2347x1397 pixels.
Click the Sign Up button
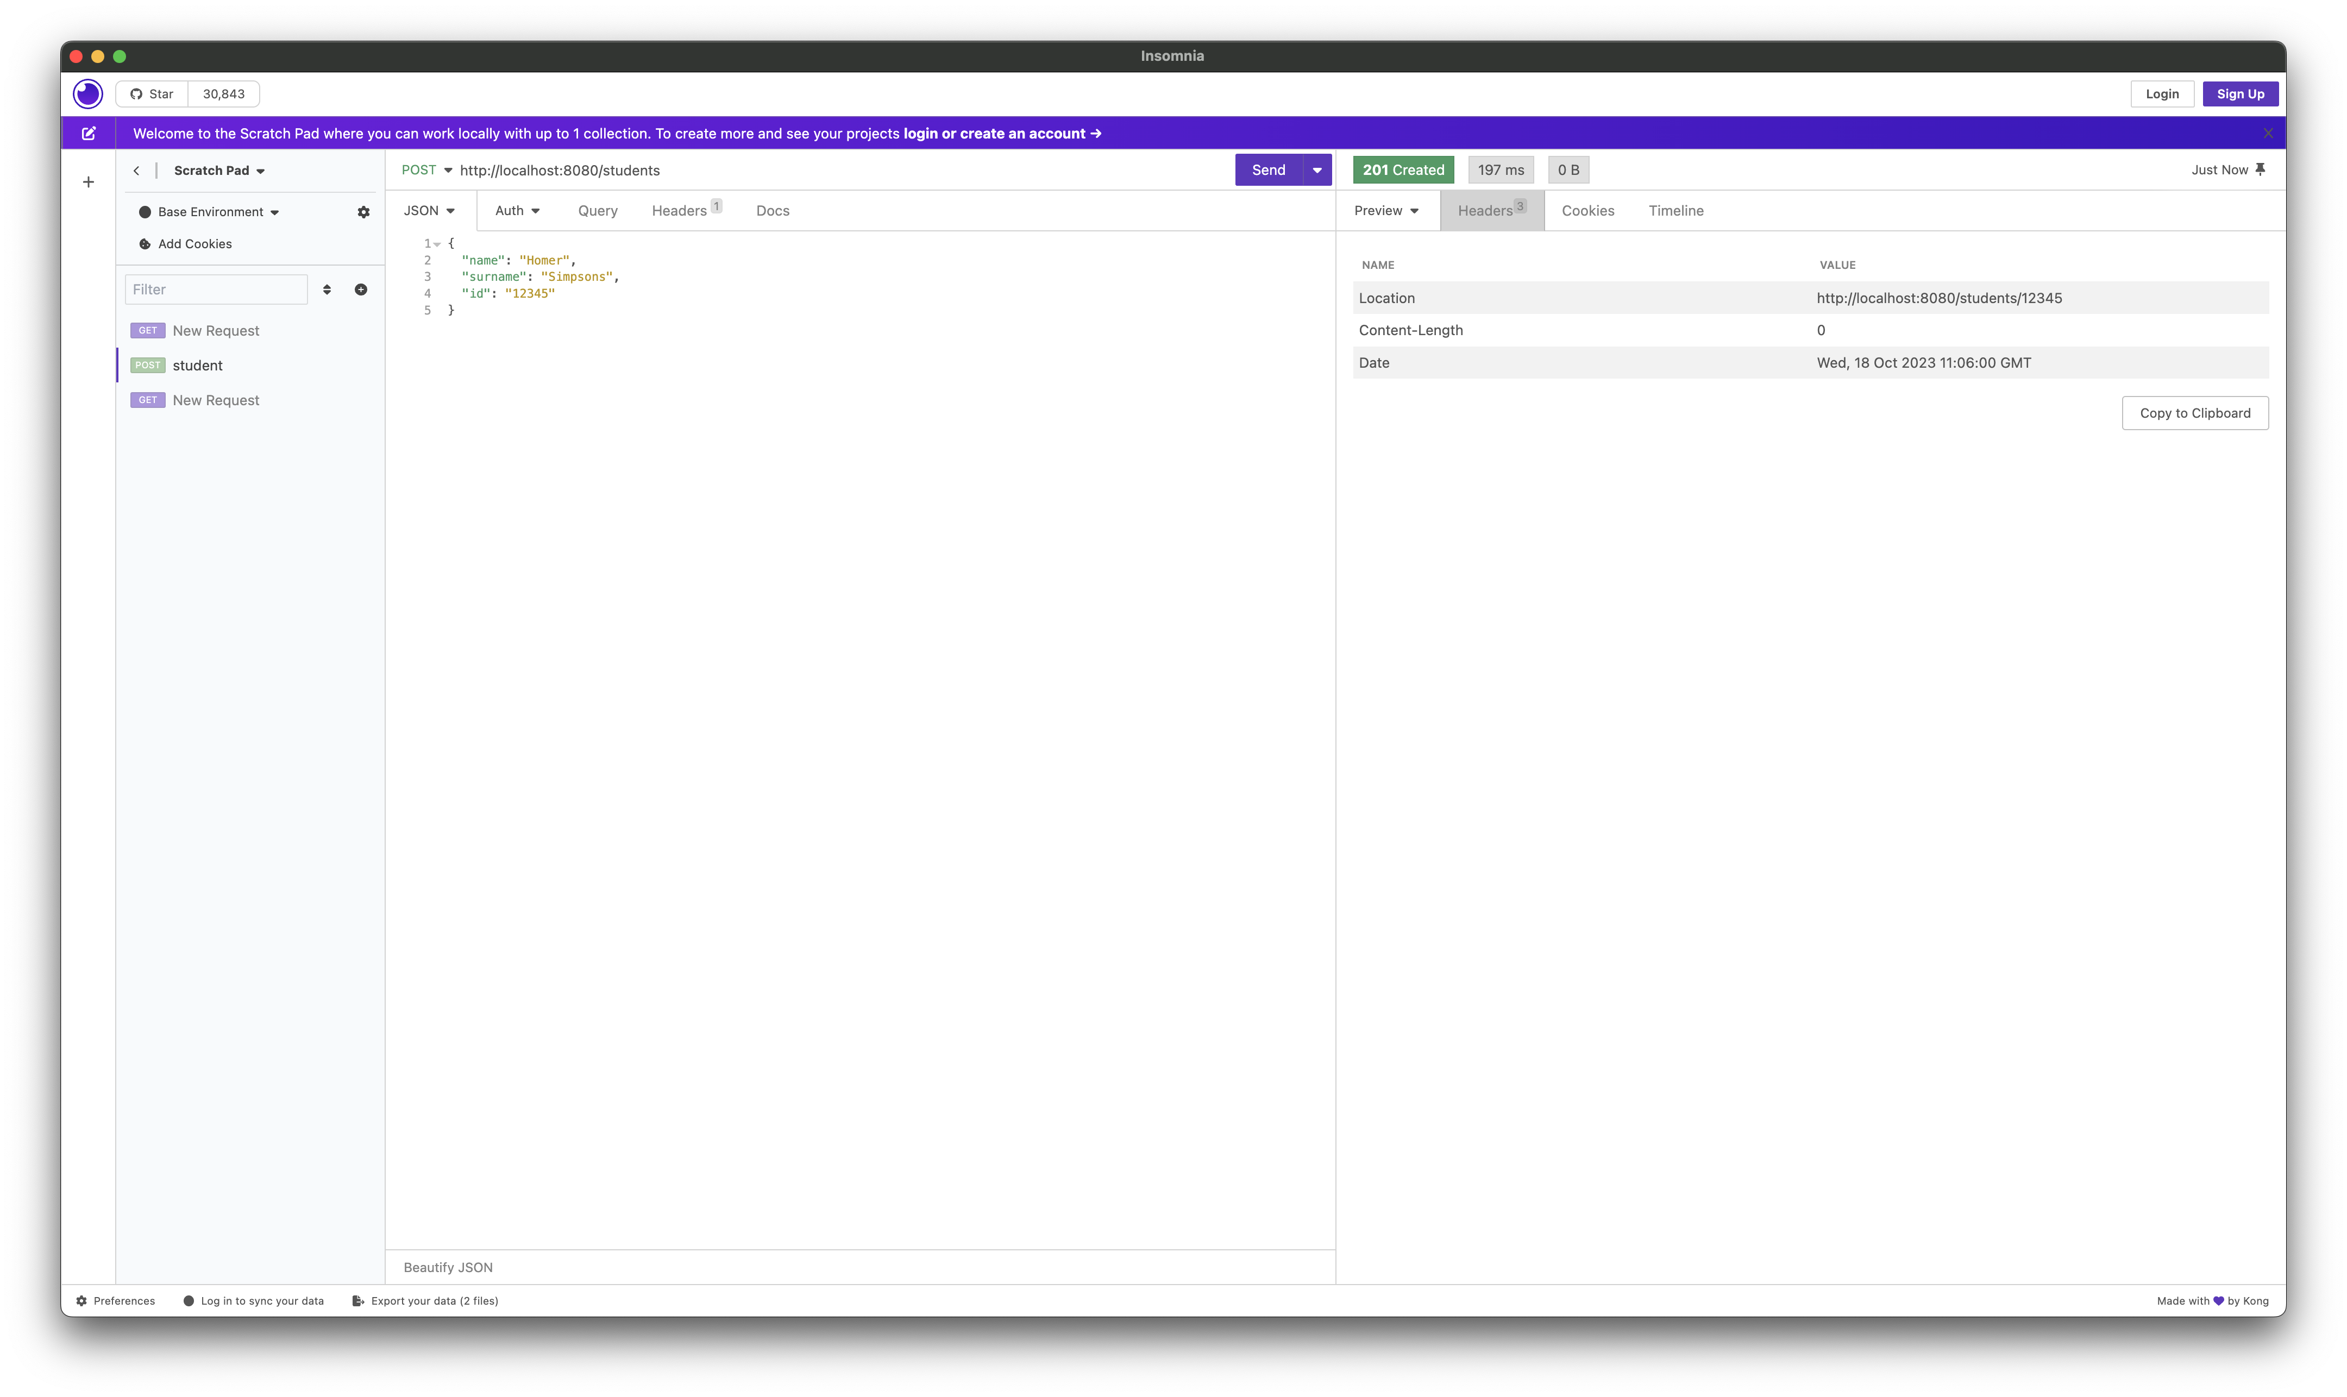tap(2239, 94)
